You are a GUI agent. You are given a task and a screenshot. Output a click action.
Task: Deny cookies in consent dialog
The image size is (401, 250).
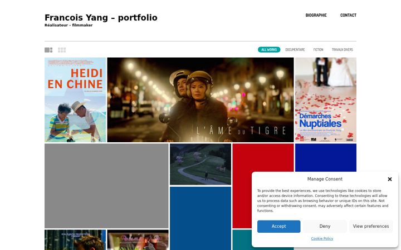325,226
